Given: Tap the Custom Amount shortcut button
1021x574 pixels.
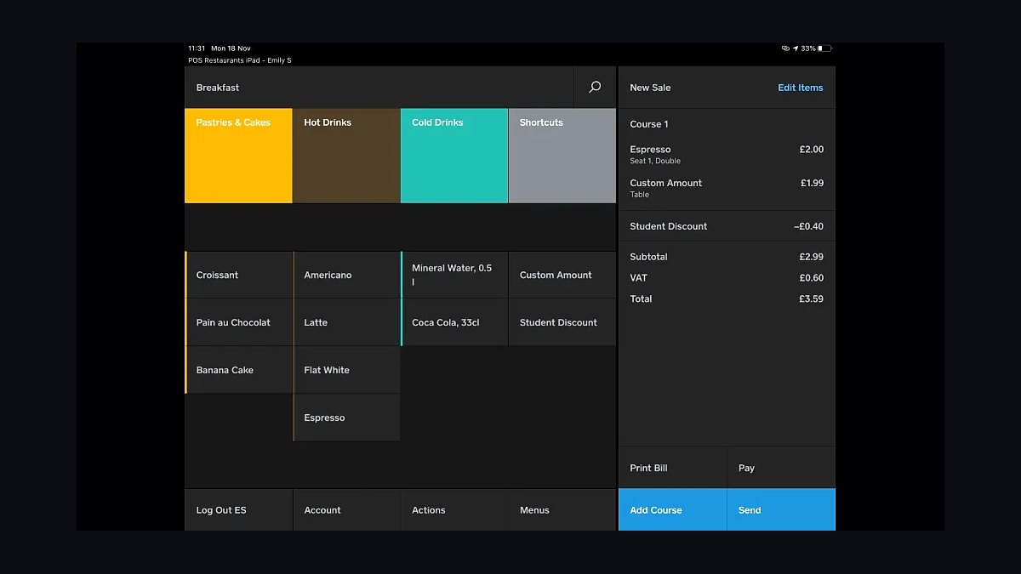Looking at the screenshot, I should tap(562, 275).
